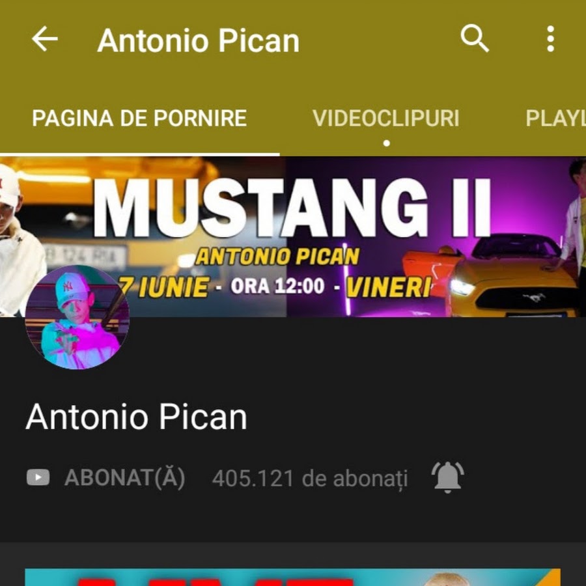Open search with magnifier icon
586x586 pixels.
pyautogui.click(x=475, y=38)
